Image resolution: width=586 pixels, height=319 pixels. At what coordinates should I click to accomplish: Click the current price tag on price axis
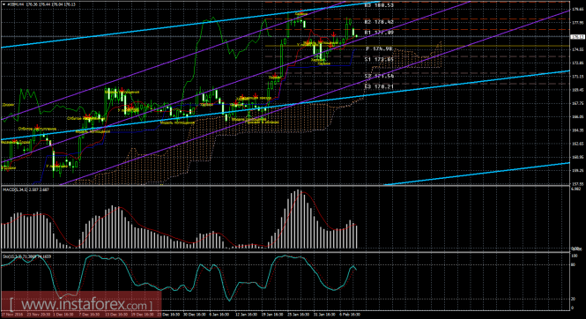(577, 37)
